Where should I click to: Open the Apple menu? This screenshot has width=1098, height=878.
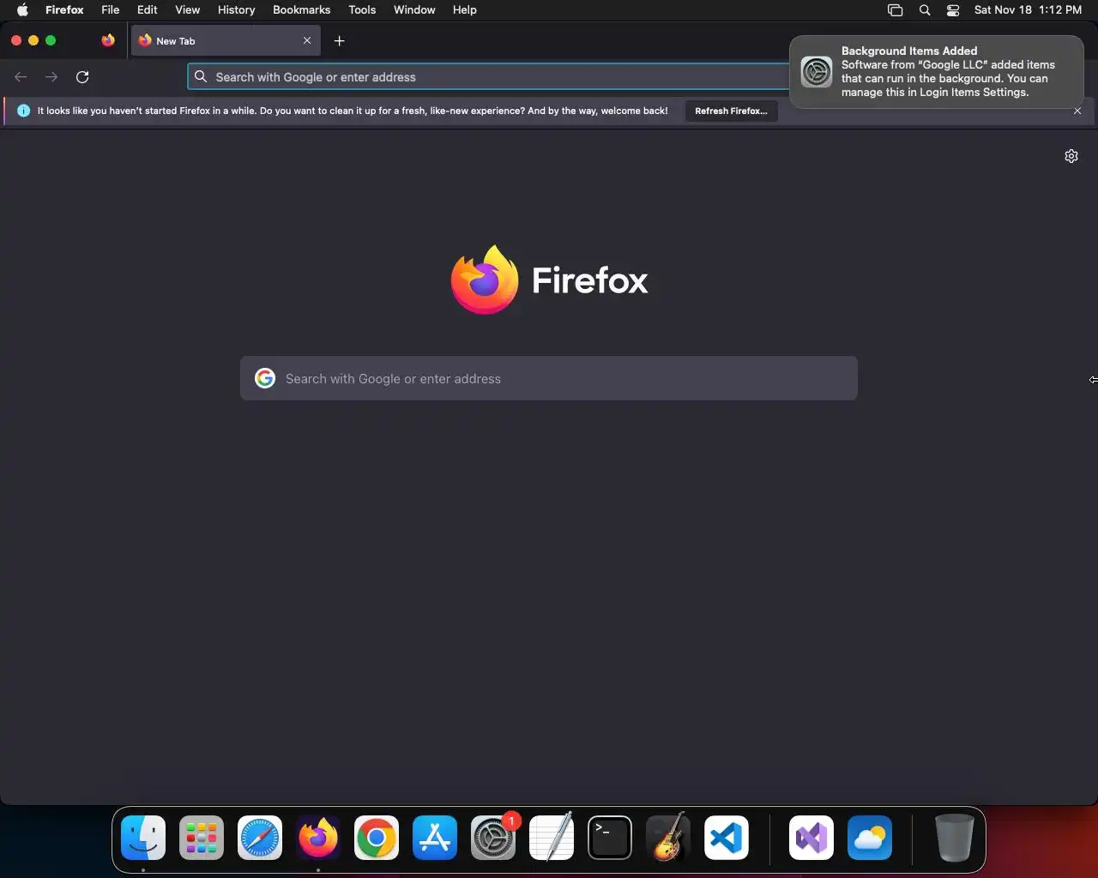(x=22, y=10)
